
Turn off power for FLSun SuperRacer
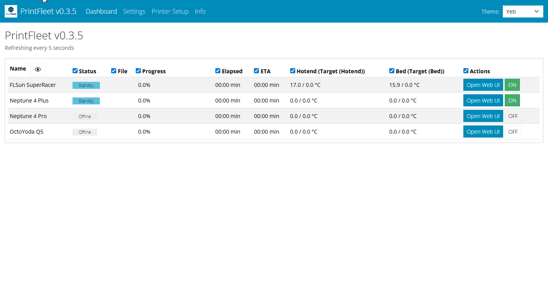click(512, 85)
